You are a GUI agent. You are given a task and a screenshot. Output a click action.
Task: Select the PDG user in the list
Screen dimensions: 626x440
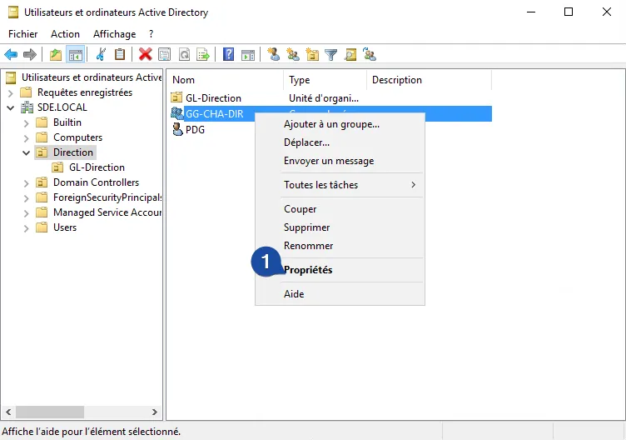(195, 129)
